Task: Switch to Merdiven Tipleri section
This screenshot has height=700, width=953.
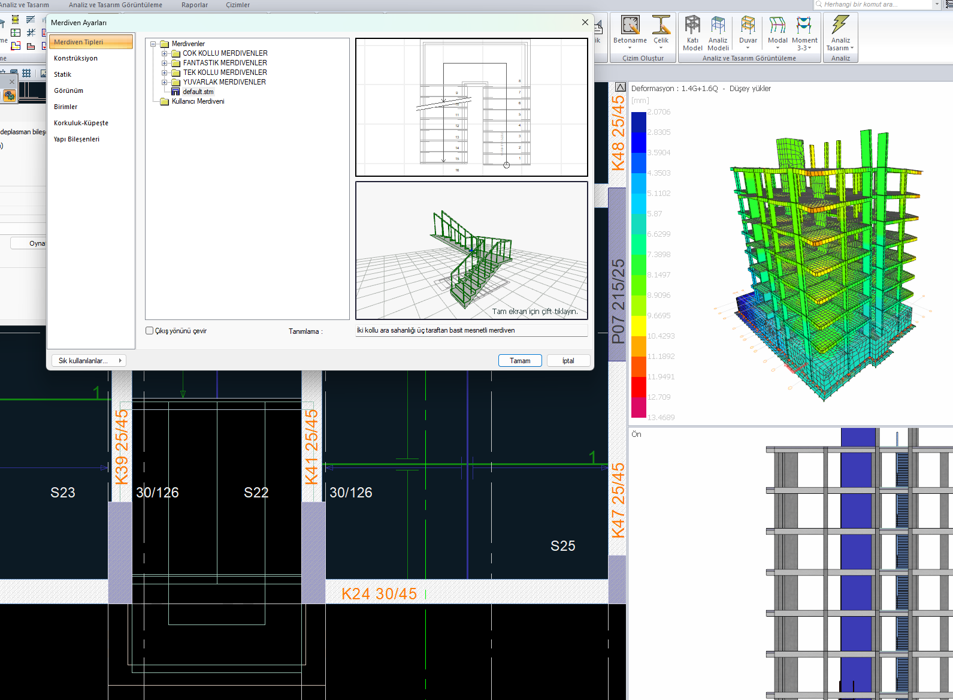Action: [90, 42]
